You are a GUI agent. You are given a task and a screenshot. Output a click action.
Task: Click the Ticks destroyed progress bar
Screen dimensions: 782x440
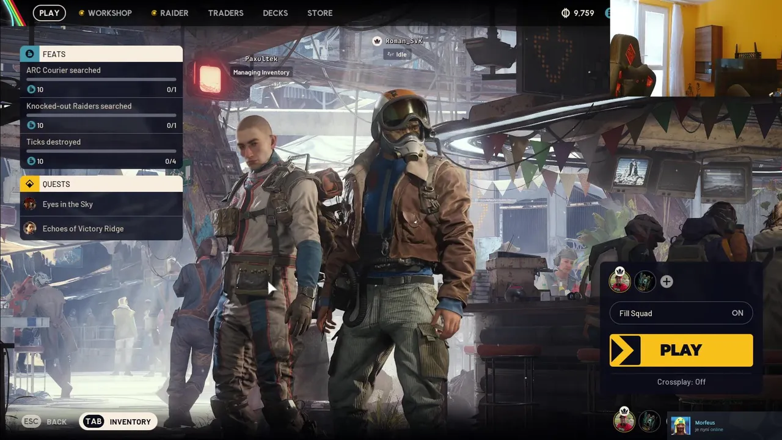click(x=101, y=152)
